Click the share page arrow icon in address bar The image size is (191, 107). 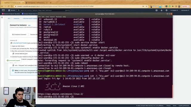(x=143, y=6)
